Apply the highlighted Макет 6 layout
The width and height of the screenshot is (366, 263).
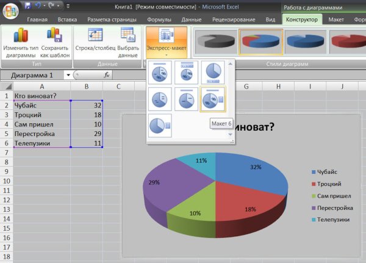(213, 99)
